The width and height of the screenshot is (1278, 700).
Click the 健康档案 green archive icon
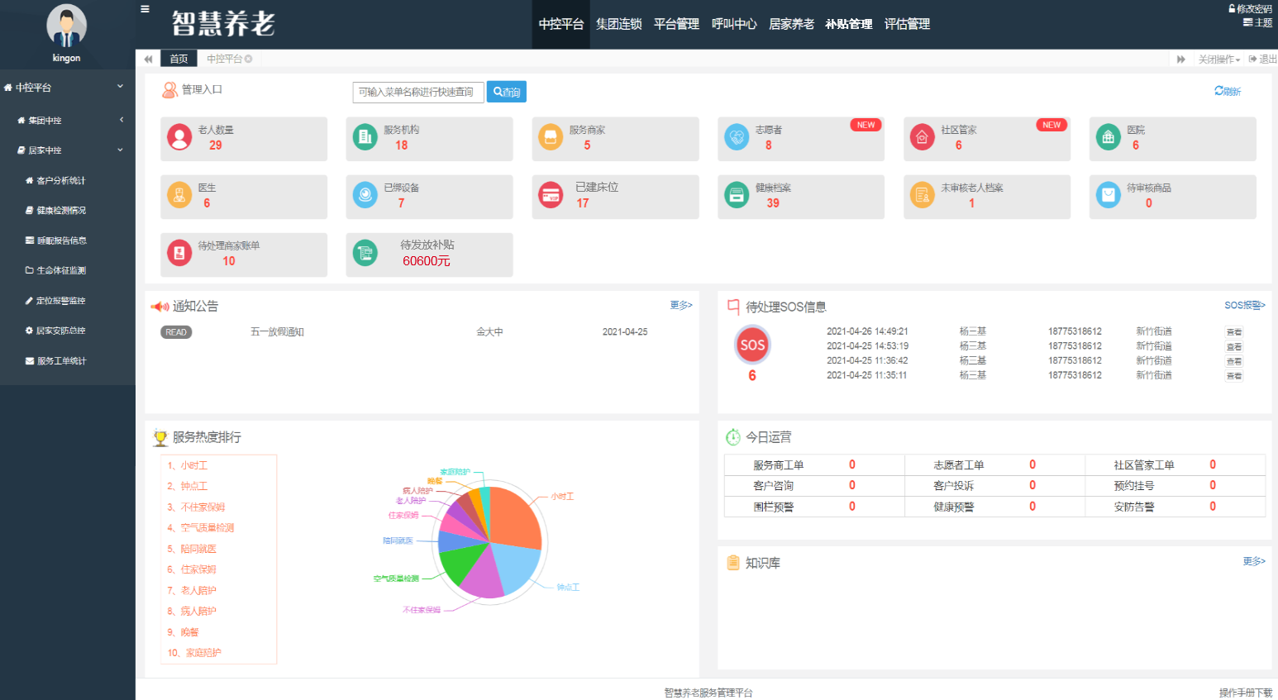pyautogui.click(x=737, y=195)
